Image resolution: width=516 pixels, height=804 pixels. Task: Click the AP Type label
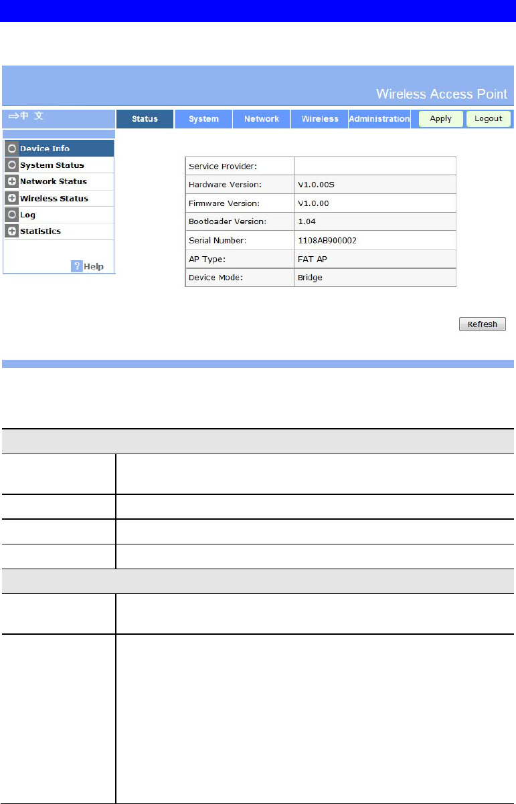tap(207, 259)
